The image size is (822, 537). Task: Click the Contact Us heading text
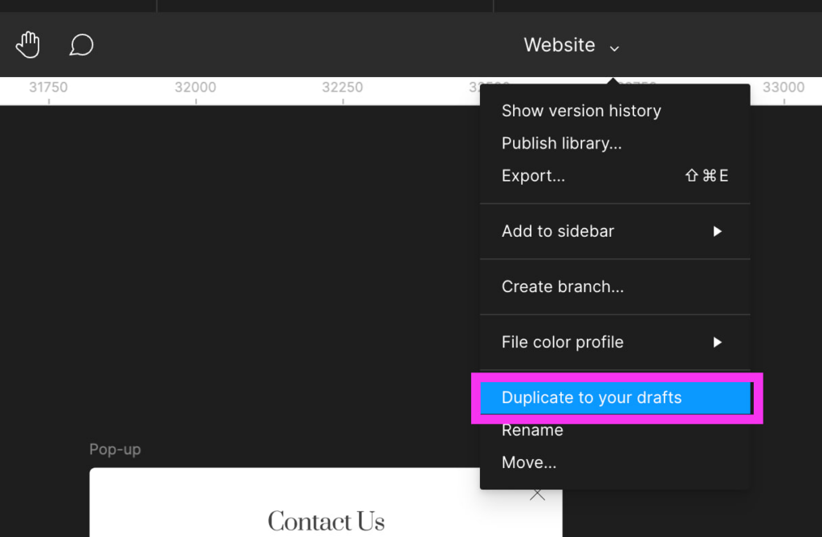pyautogui.click(x=325, y=520)
